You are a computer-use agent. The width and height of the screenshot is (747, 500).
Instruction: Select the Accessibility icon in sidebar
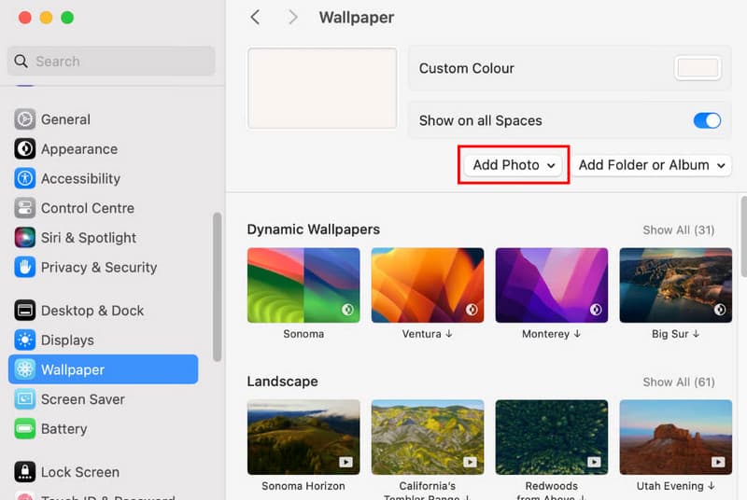[x=25, y=178]
